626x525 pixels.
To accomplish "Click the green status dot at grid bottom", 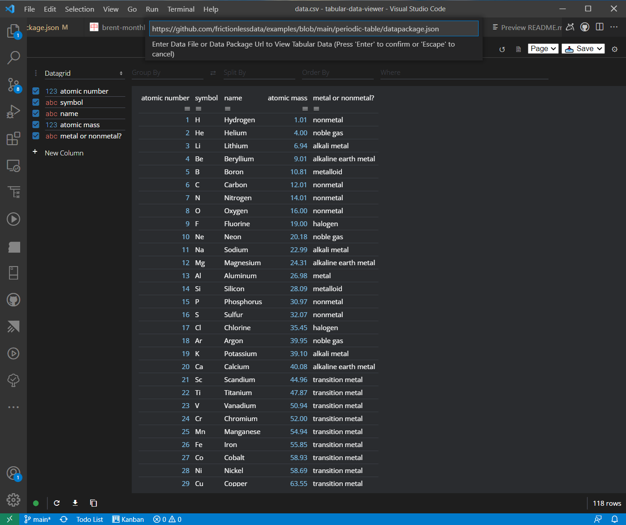I will click(x=36, y=503).
